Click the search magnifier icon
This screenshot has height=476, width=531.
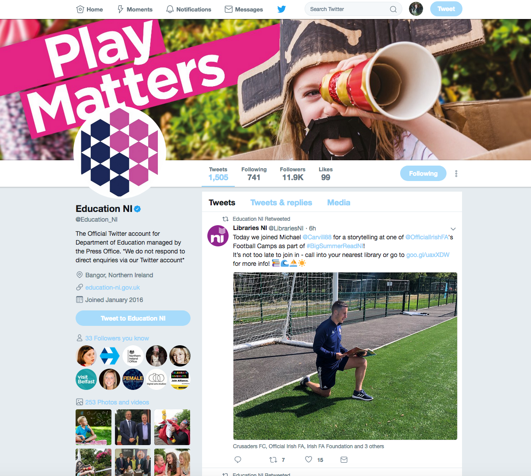click(393, 9)
